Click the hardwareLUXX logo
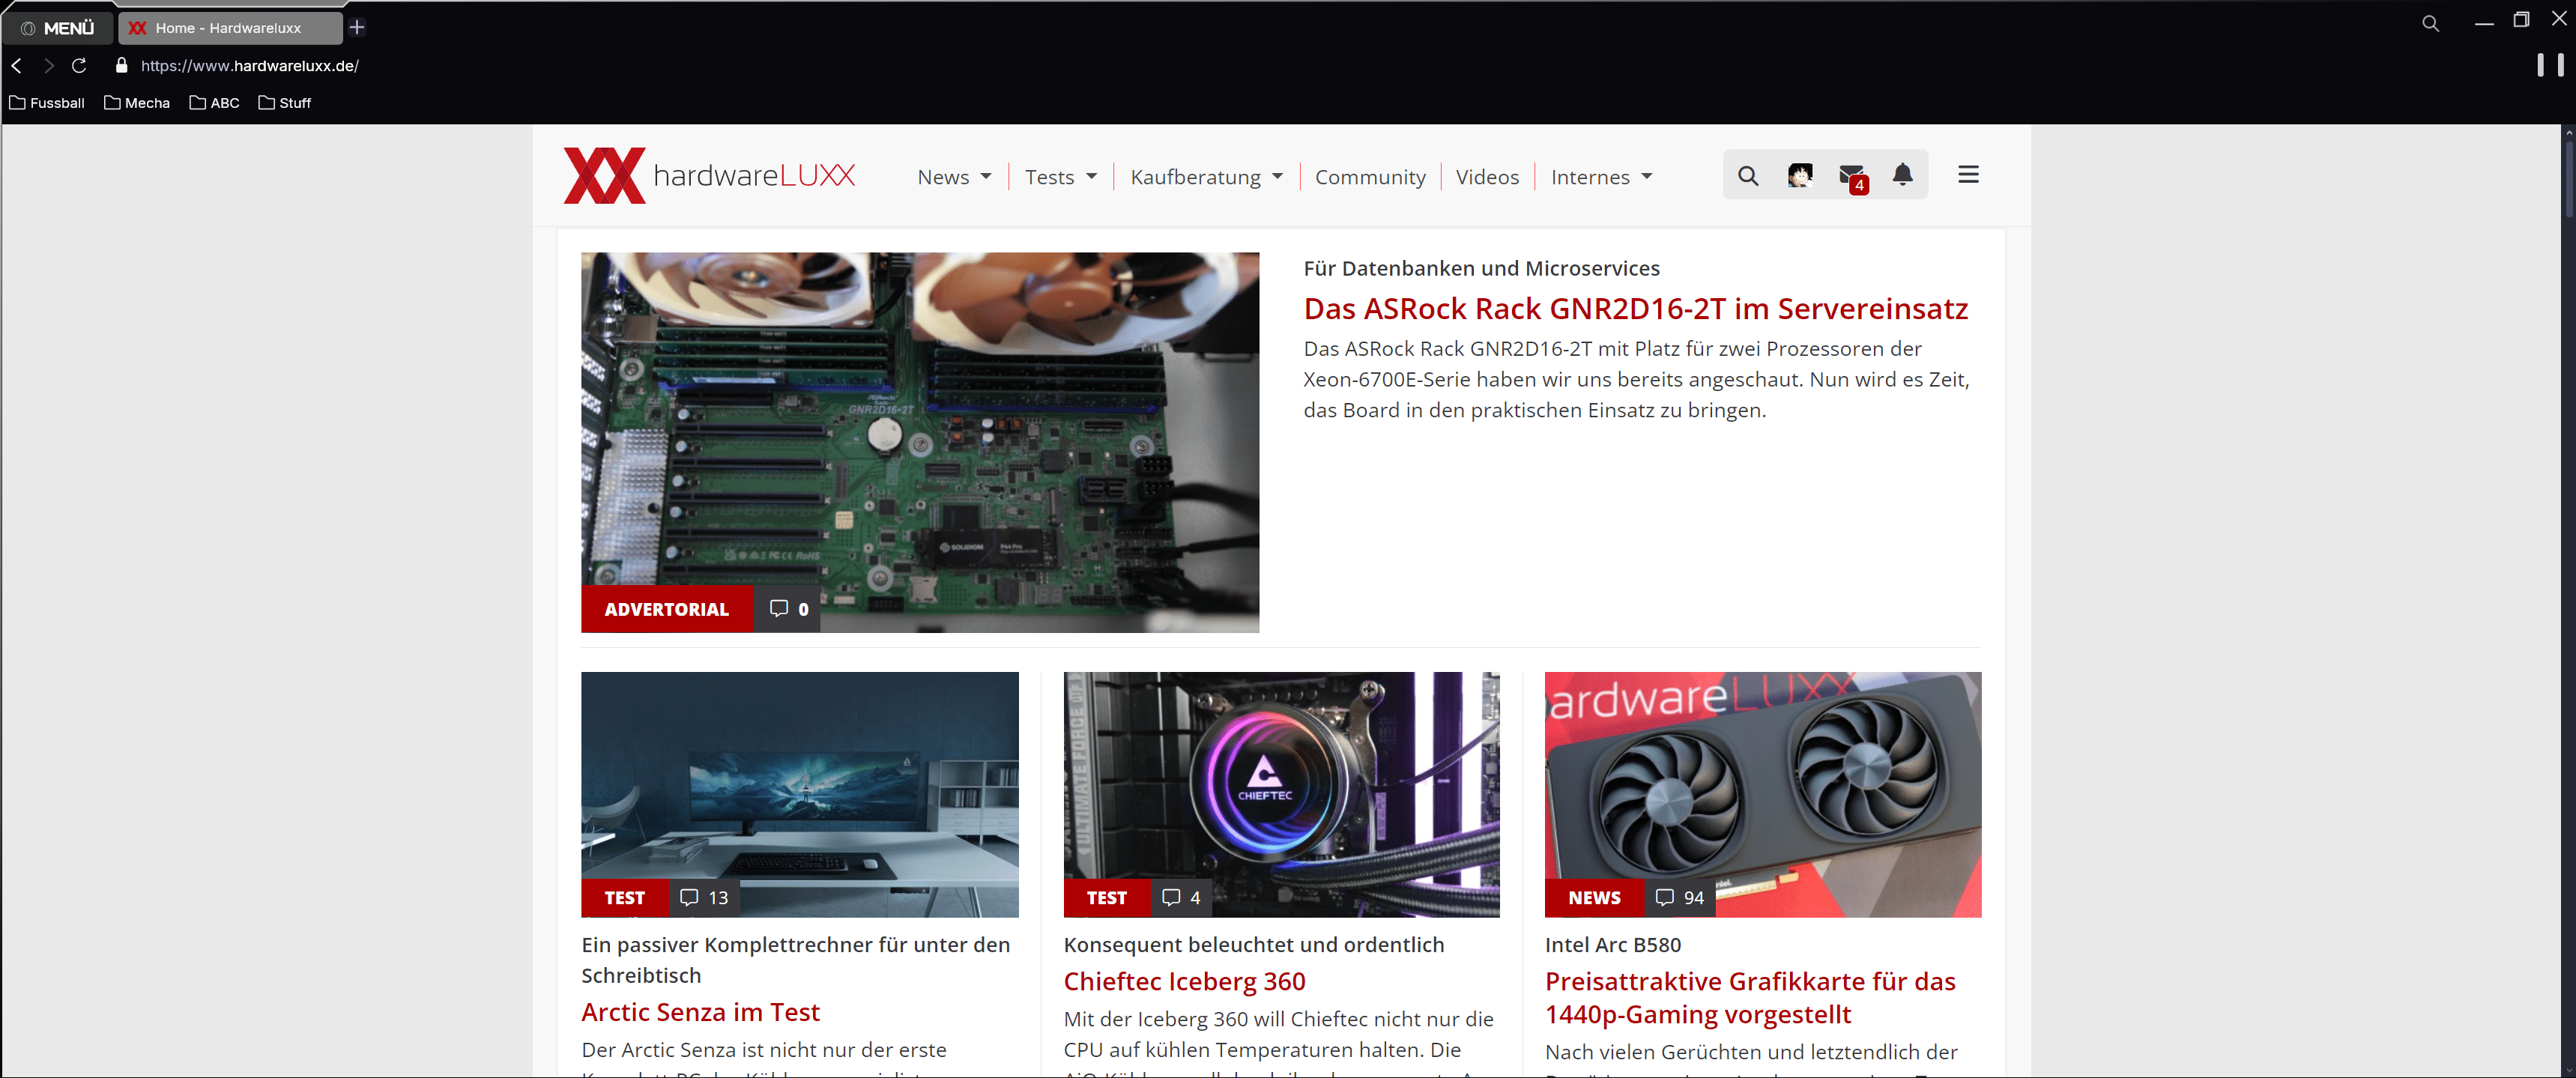This screenshot has width=2576, height=1078. (x=709, y=176)
